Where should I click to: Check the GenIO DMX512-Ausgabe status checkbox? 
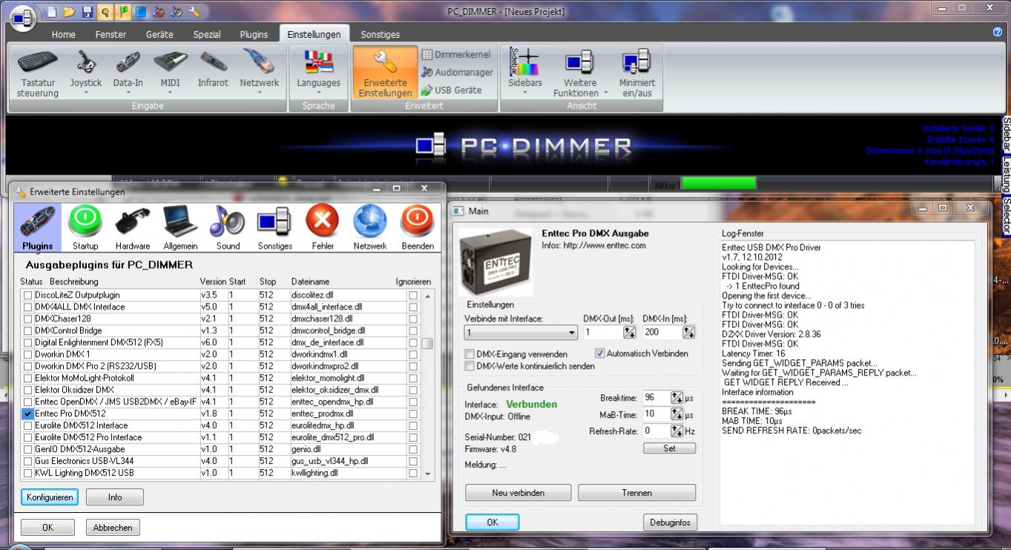point(28,449)
